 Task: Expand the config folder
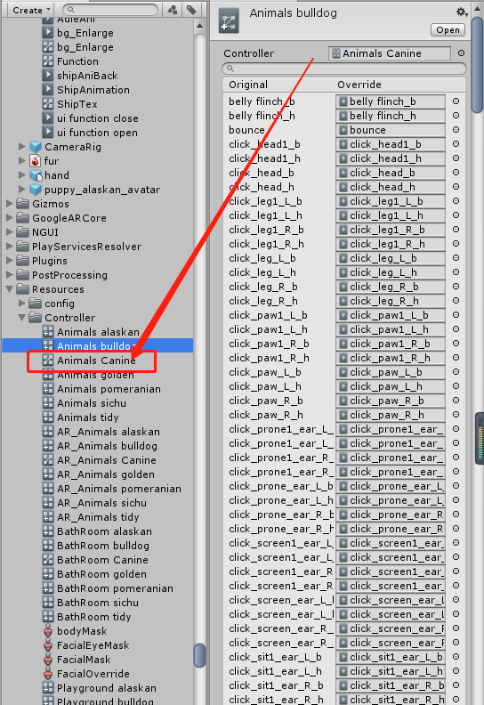tap(22, 304)
